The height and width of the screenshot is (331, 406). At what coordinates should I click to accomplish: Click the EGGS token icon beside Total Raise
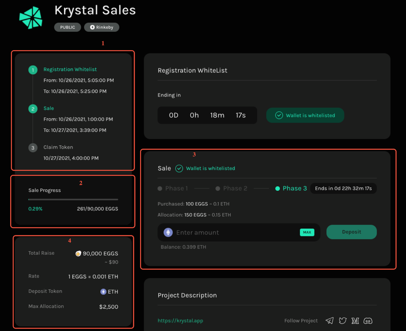(x=78, y=254)
